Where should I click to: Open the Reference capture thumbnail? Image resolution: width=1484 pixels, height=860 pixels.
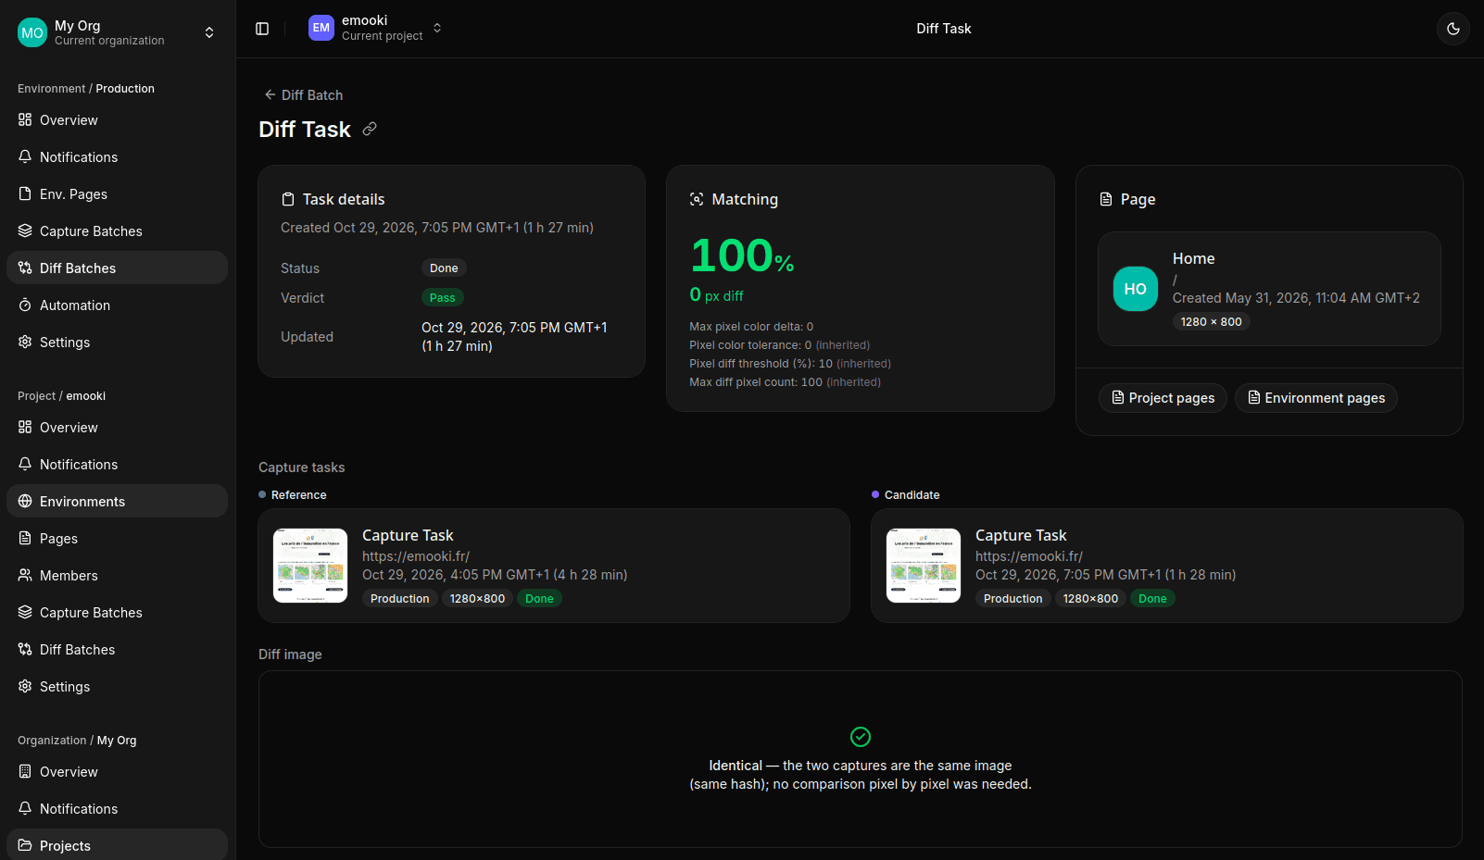310,566
